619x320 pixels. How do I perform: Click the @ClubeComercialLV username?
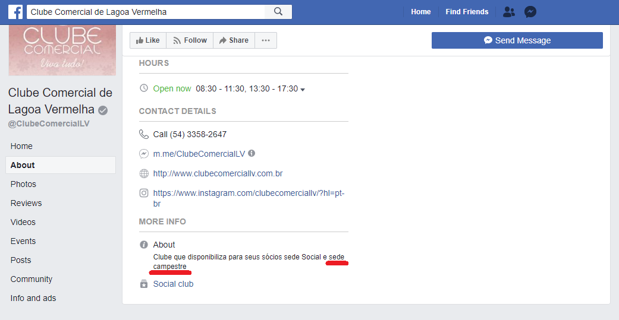pos(49,123)
